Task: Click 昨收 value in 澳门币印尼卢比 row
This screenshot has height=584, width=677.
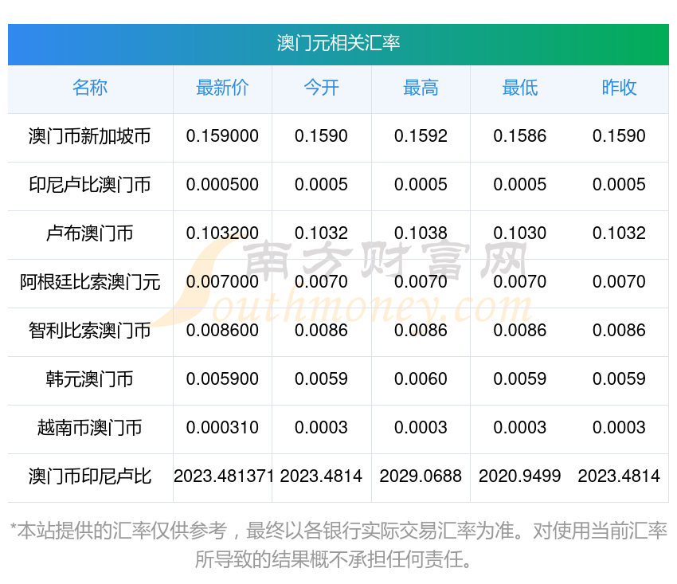Action: (x=619, y=476)
